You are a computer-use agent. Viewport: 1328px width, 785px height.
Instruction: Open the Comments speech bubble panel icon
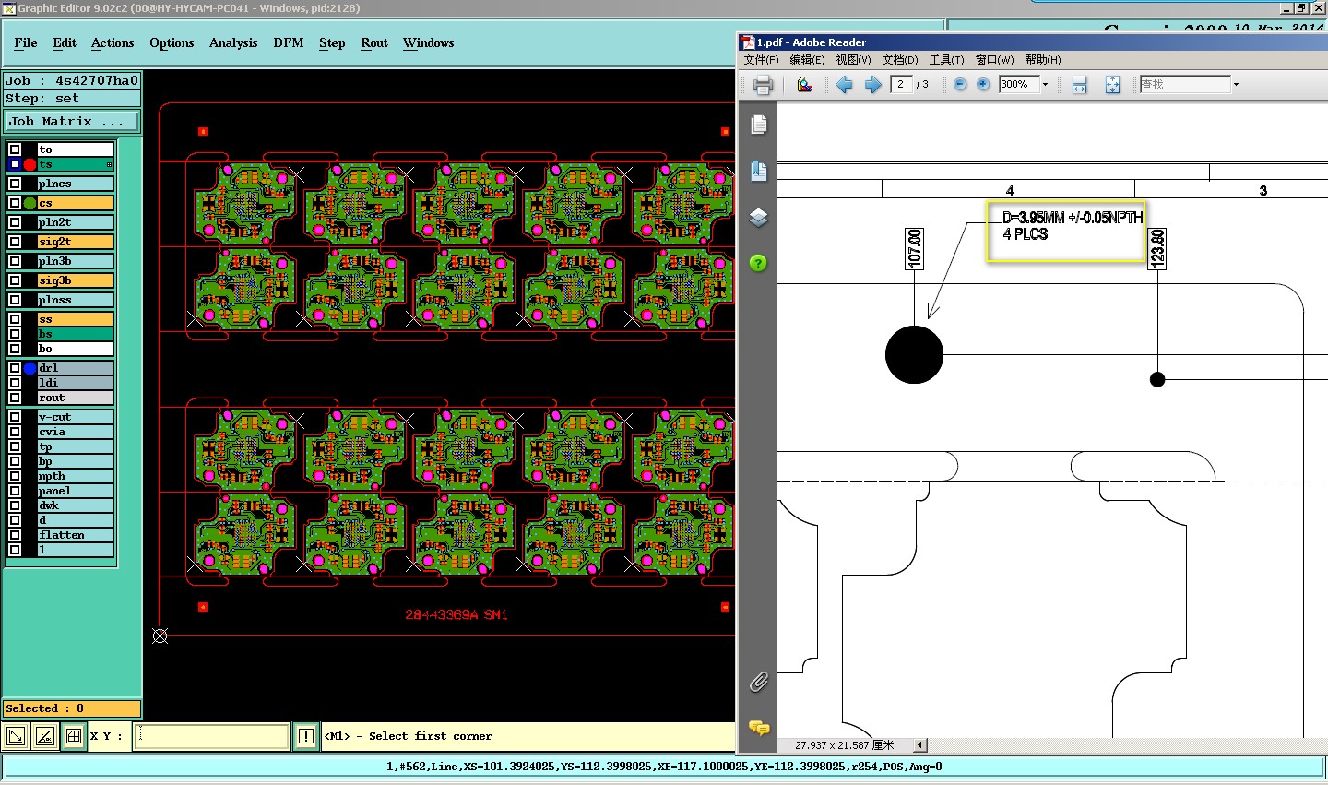tap(759, 728)
